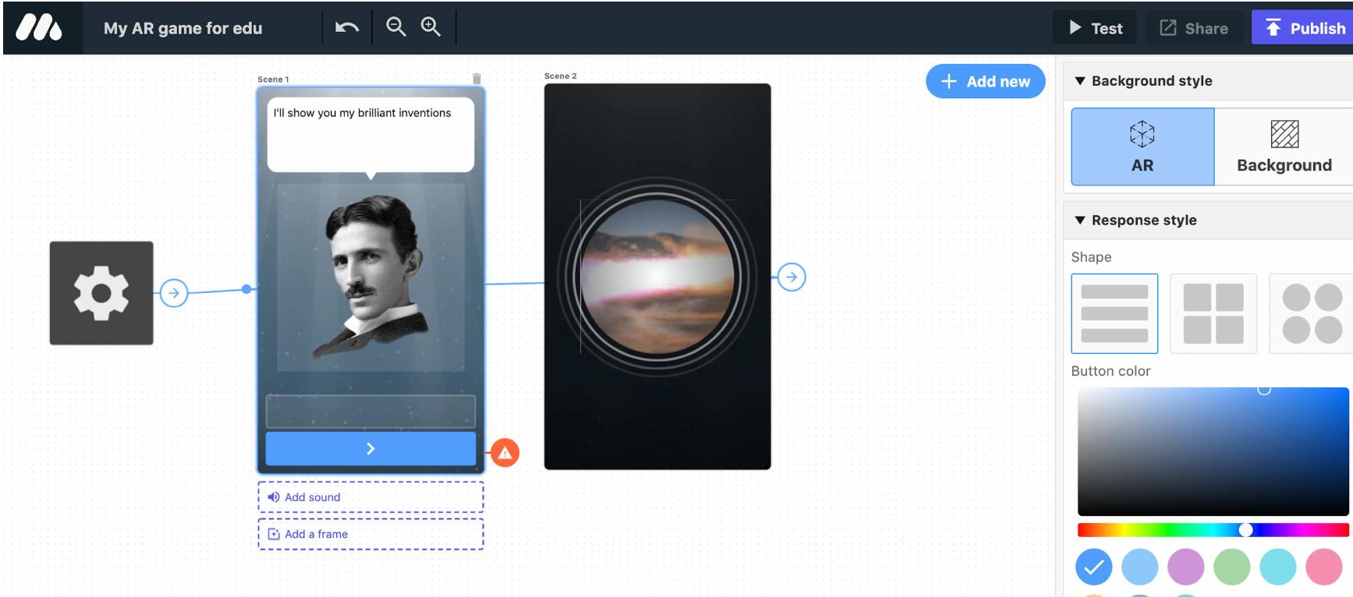
Task: Click the Scene 1 label
Action: (273, 79)
